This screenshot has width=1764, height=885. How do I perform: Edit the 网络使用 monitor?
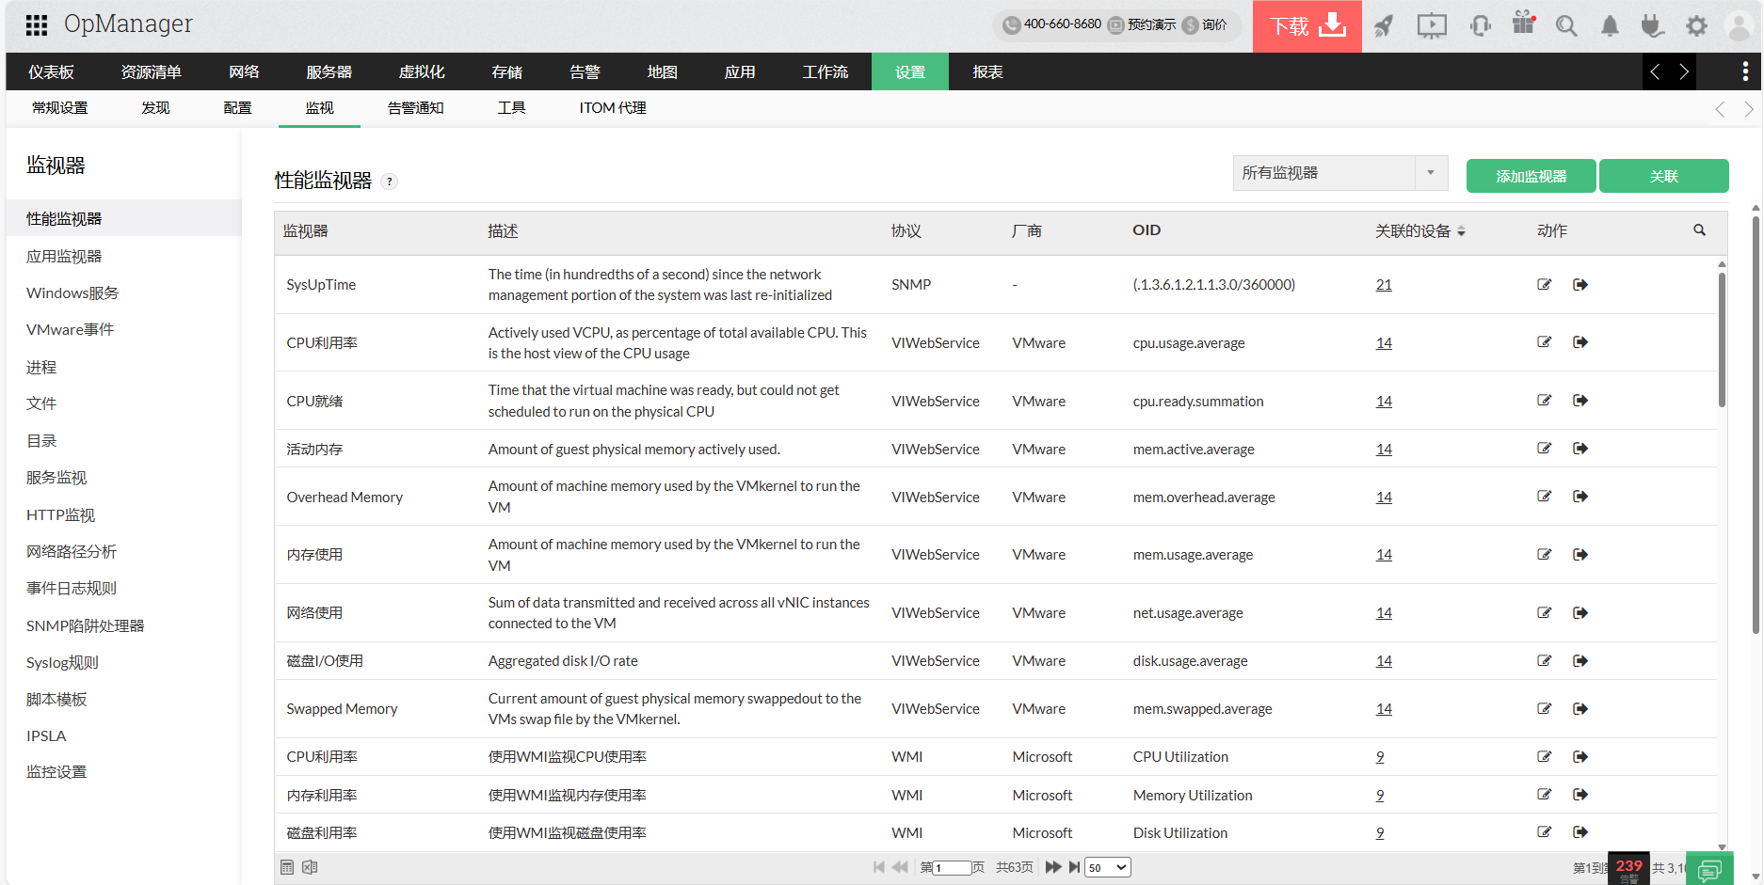pos(1545,613)
